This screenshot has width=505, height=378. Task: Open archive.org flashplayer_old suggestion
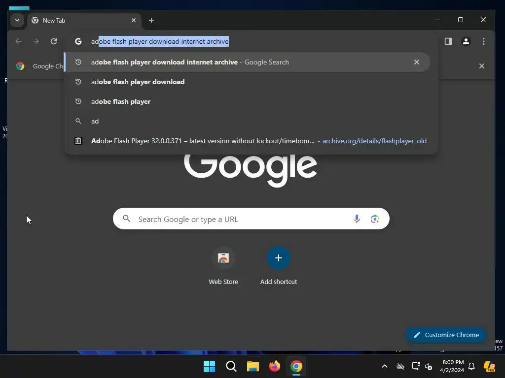tap(247, 141)
